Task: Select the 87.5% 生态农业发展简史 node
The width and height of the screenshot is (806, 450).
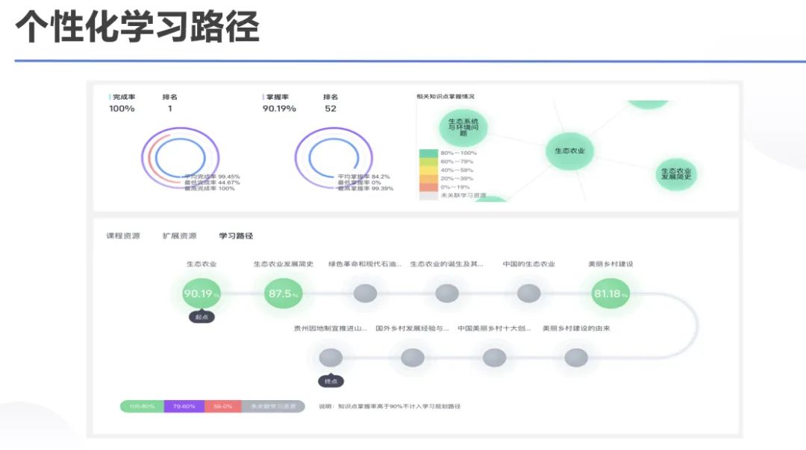Action: (x=283, y=294)
